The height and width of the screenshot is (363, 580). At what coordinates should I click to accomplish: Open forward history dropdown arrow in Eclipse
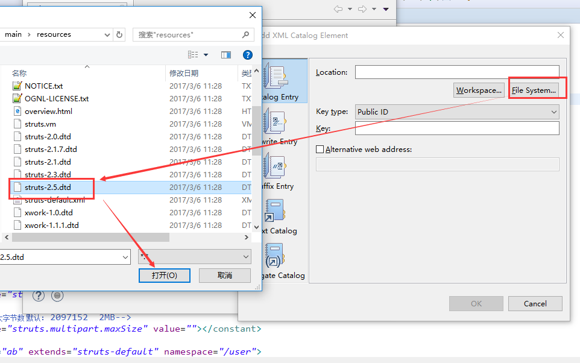(374, 9)
